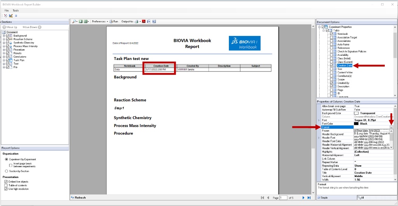This screenshot has width=398, height=206.
Task: Go to next report page
Action: pos(303,198)
